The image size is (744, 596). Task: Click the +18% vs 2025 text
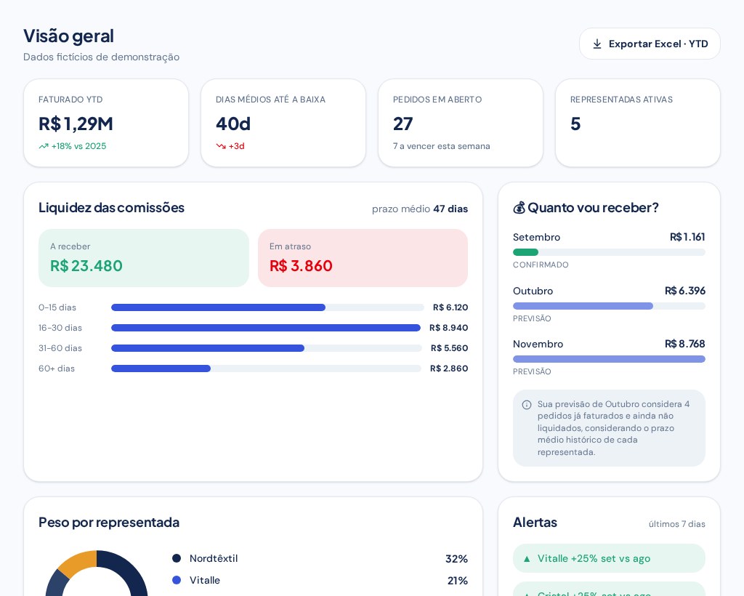[78, 146]
